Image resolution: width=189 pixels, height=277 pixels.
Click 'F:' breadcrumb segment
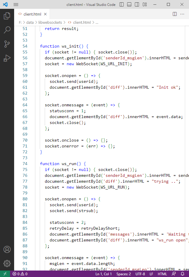point(20,22)
